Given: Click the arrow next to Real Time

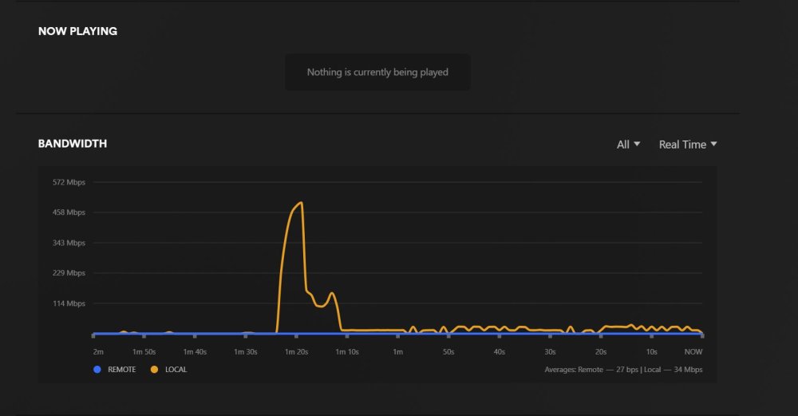Looking at the screenshot, I should 713,144.
